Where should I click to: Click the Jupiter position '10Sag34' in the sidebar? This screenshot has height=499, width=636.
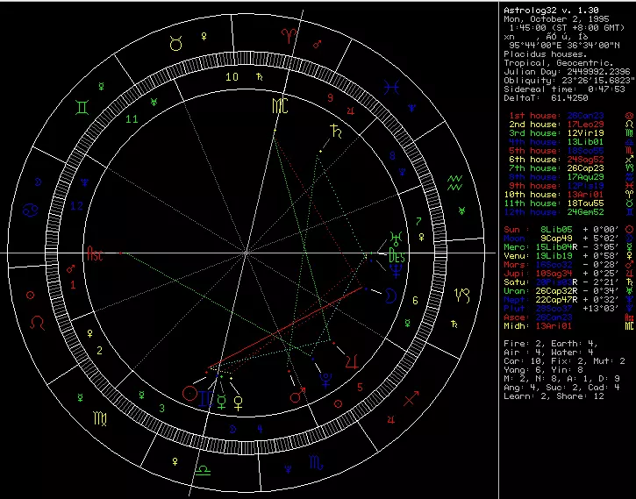554,274
